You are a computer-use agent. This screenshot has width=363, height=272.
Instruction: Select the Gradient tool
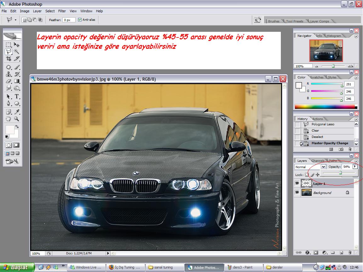point(16,81)
